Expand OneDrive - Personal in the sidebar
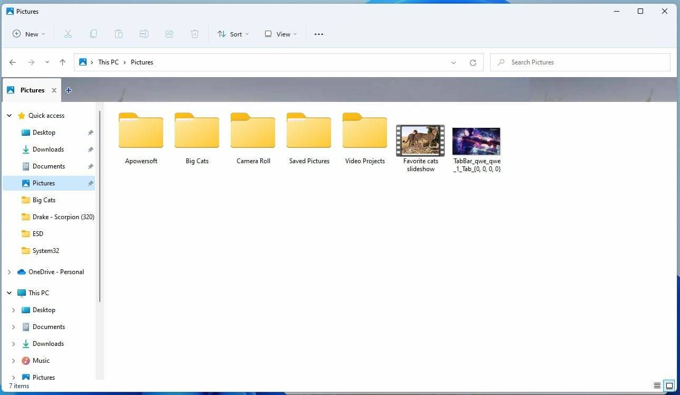Viewport: 680px width, 395px height. (9, 271)
